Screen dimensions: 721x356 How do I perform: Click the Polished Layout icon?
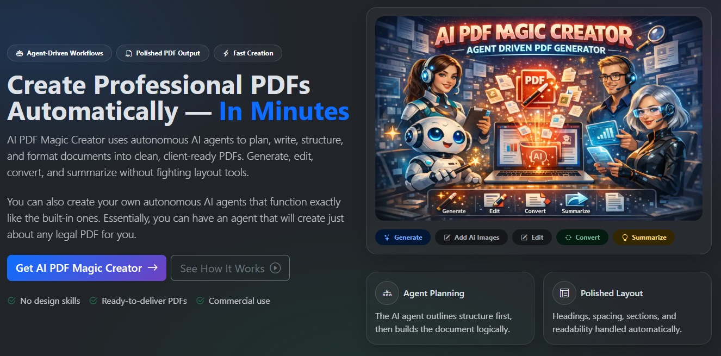[564, 293]
